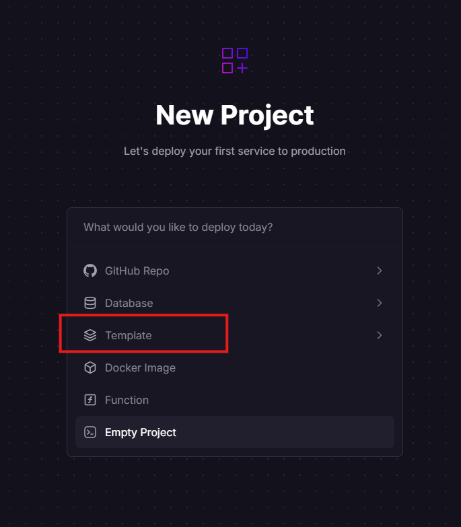Image resolution: width=461 pixels, height=527 pixels.
Task: Focus the "What would you like to deploy" field
Action: coord(202,227)
